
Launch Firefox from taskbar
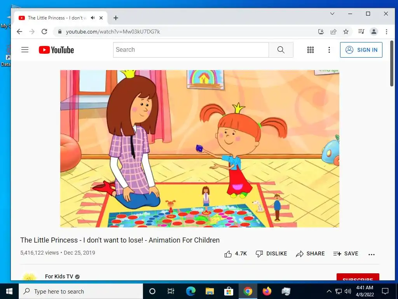click(x=267, y=291)
